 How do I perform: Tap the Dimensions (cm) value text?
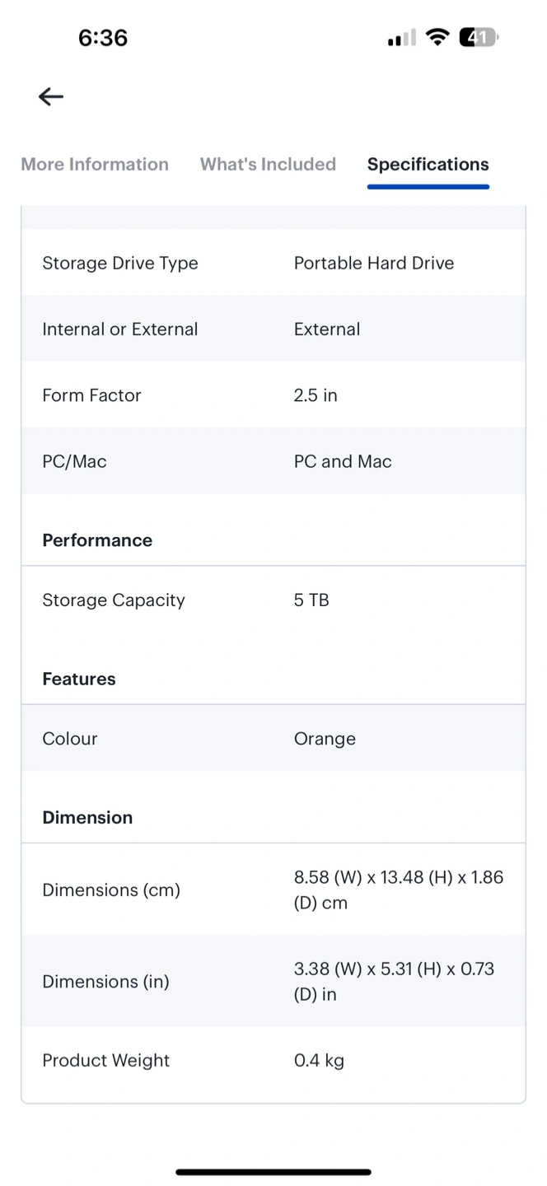point(399,890)
